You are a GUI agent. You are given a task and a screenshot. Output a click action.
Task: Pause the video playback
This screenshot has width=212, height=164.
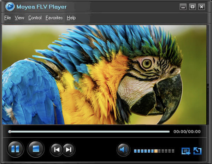pyautogui.click(x=15, y=150)
